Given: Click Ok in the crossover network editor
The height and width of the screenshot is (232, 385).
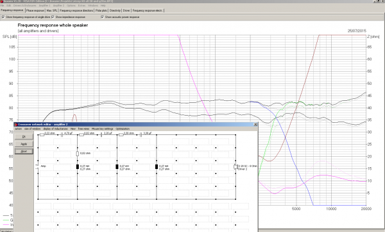Looking at the screenshot, I should tap(24, 136).
